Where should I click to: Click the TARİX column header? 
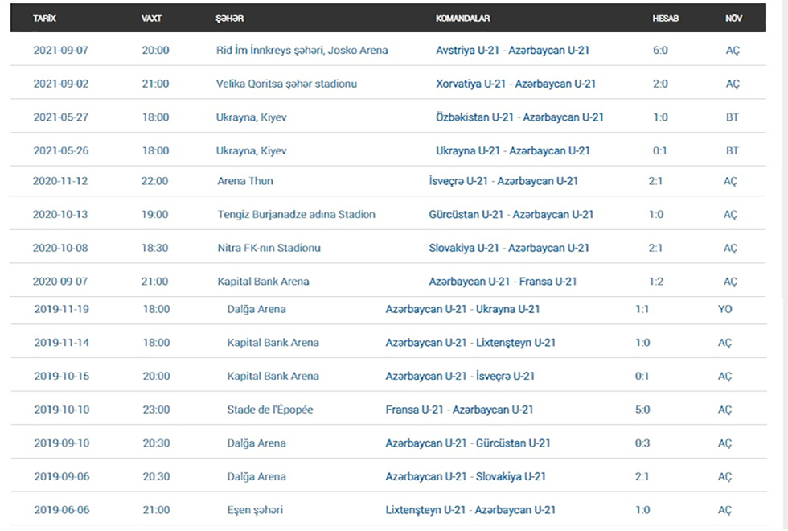pos(44,18)
